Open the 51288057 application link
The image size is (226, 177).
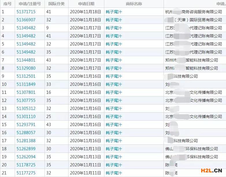pos(26,133)
